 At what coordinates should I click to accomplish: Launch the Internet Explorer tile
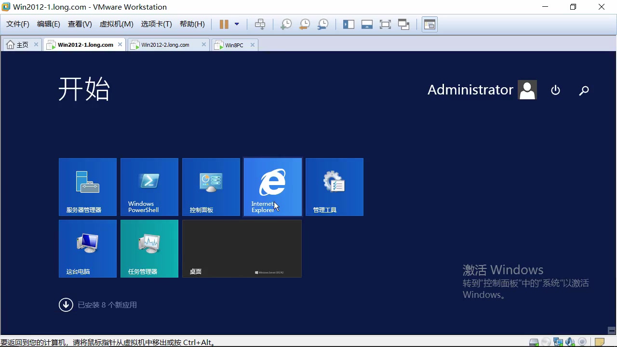tap(273, 187)
